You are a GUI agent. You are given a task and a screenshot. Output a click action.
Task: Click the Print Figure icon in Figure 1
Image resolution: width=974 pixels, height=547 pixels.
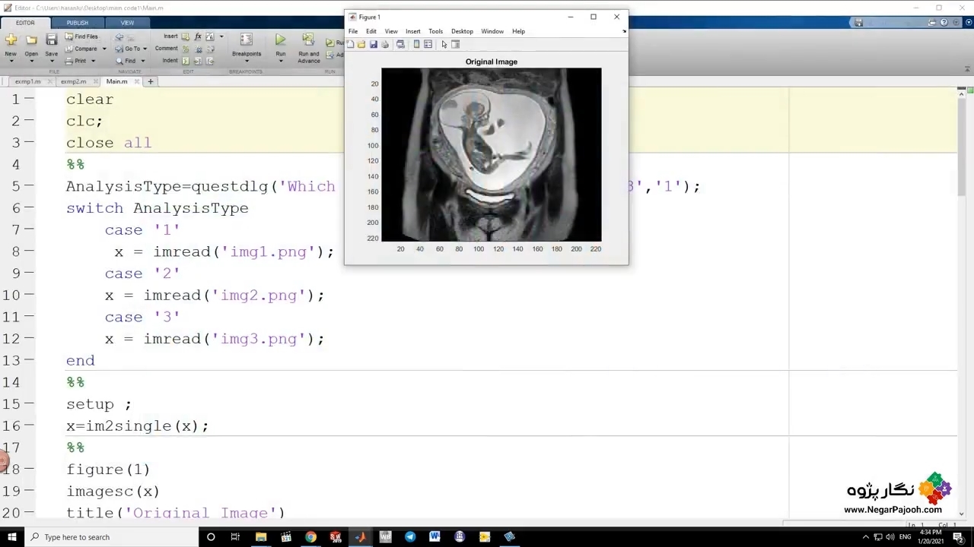385,45
